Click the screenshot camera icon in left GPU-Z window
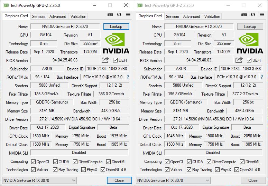The height and width of the screenshot is (186, 268). tap(110, 14)
